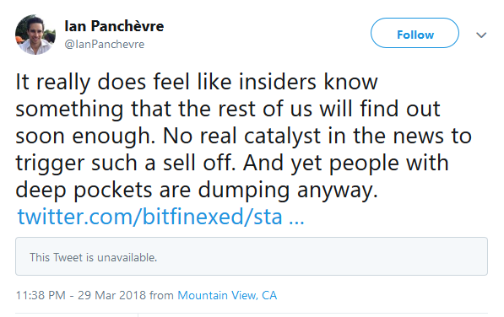Viewport: 504px width, 317px height.
Task: Click the tweet's opening line about insiders
Action: (197, 82)
